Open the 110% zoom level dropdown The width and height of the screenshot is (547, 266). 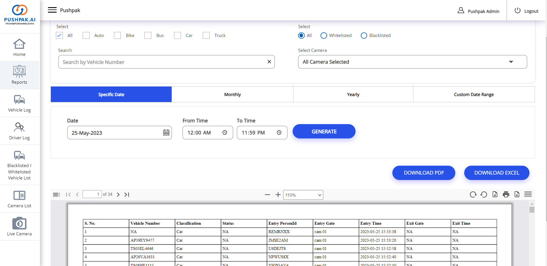click(303, 195)
